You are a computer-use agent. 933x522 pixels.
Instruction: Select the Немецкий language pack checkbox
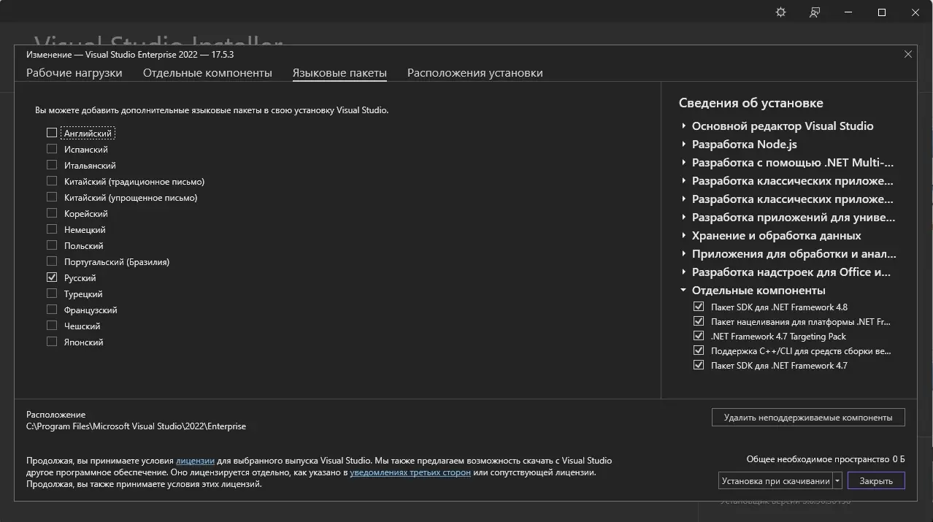[52, 230]
